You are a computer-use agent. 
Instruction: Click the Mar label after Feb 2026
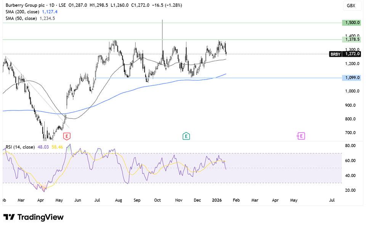coord(255,200)
